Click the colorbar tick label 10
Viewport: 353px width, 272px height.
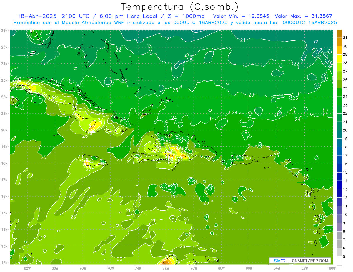pos(345,214)
